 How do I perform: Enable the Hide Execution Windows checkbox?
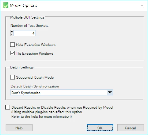12,45
